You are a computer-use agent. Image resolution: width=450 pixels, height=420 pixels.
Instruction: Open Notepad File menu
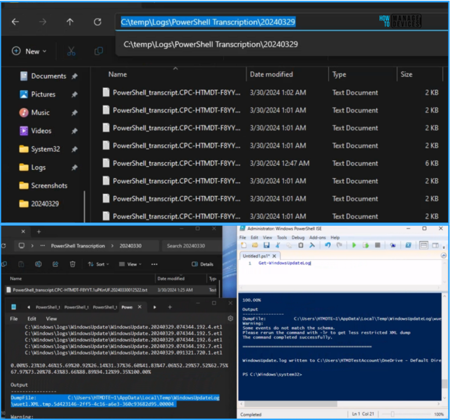[x=14, y=319]
